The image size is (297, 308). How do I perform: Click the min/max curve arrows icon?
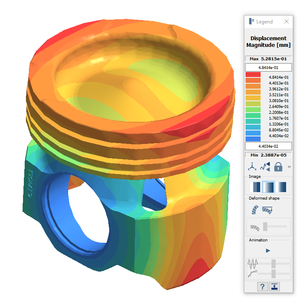pos(265,167)
